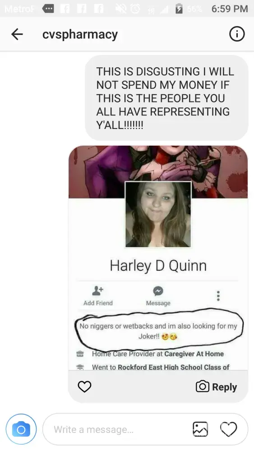Tap the first Facebook notification icon

(x=65, y=9)
